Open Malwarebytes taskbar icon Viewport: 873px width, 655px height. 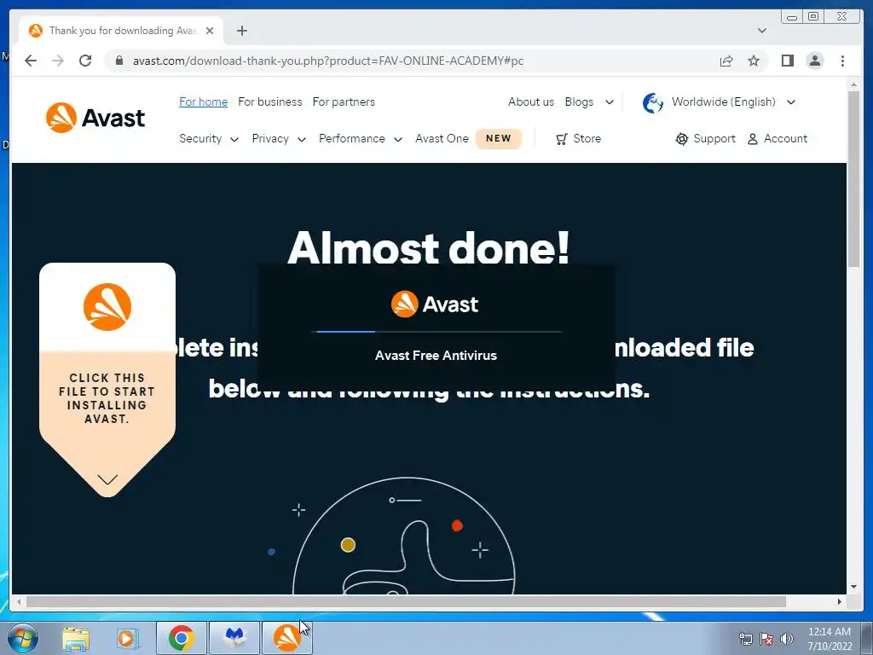234,638
